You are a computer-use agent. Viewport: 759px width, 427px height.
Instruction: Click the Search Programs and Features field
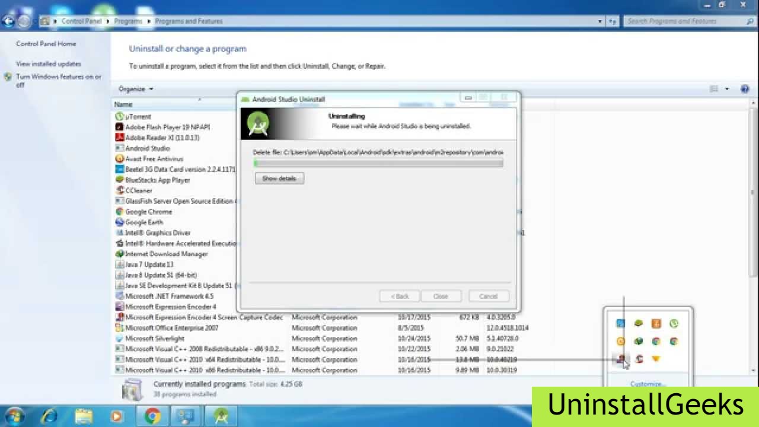688,21
